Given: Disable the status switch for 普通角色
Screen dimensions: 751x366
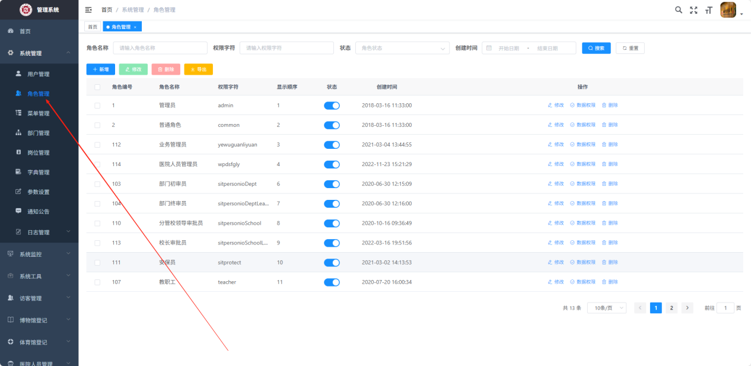Looking at the screenshot, I should pyautogui.click(x=332, y=125).
